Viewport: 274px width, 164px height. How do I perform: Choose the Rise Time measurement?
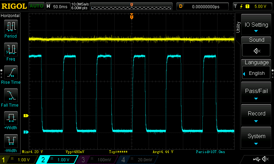click(10, 72)
